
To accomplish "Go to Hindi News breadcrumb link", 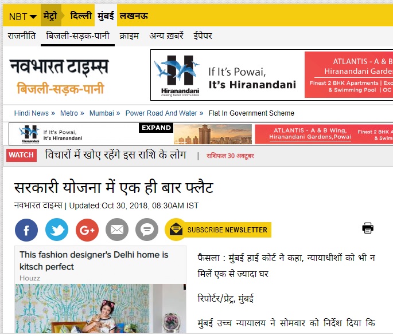I will click(32, 113).
